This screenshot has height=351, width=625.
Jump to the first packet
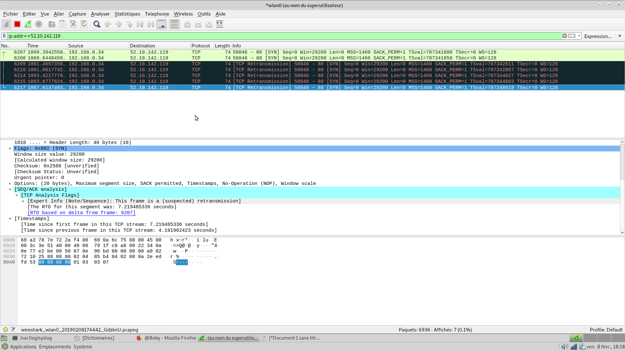pos(140,24)
